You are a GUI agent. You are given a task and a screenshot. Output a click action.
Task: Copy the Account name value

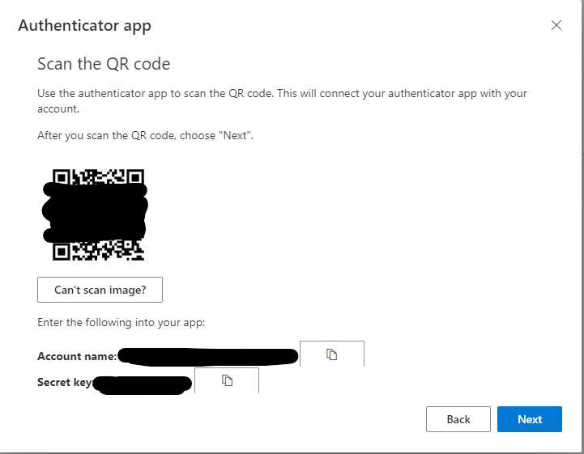pos(332,354)
